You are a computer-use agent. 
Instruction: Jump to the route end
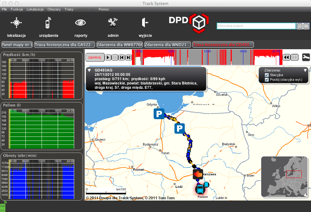[128, 57]
